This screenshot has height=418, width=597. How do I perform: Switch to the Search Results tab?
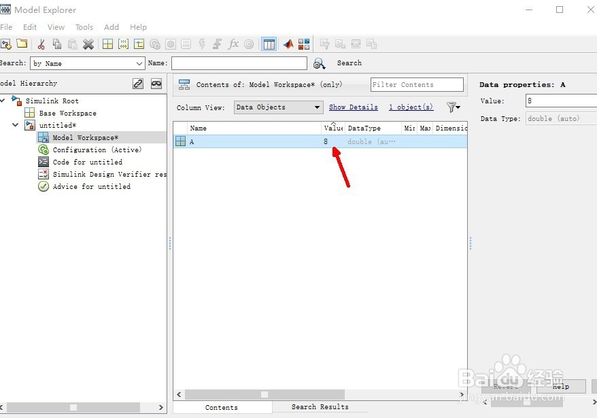319,406
